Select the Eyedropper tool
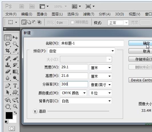 click(15, 50)
